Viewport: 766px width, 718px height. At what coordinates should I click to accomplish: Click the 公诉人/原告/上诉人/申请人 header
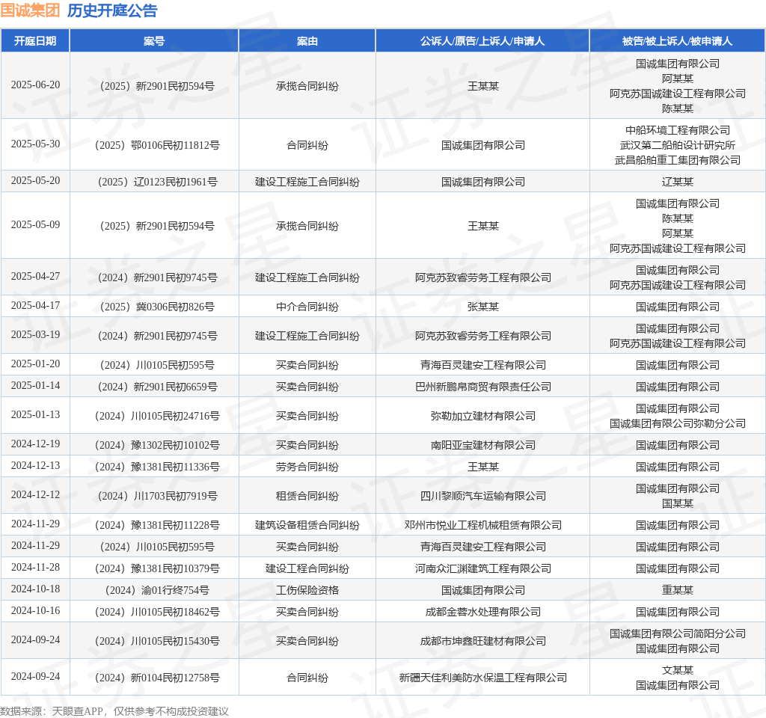click(x=482, y=41)
